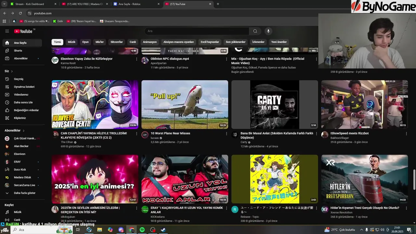416x234 pixels.
Task: Reload the page with browser refresh
Action: pos(20,13)
